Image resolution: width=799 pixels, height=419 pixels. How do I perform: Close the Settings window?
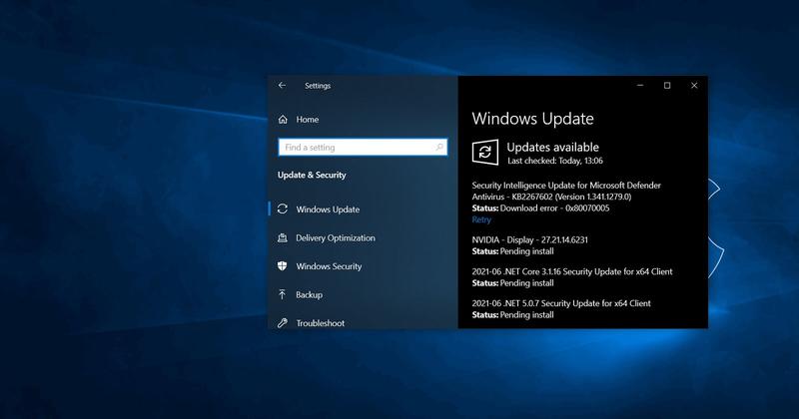[x=694, y=86]
